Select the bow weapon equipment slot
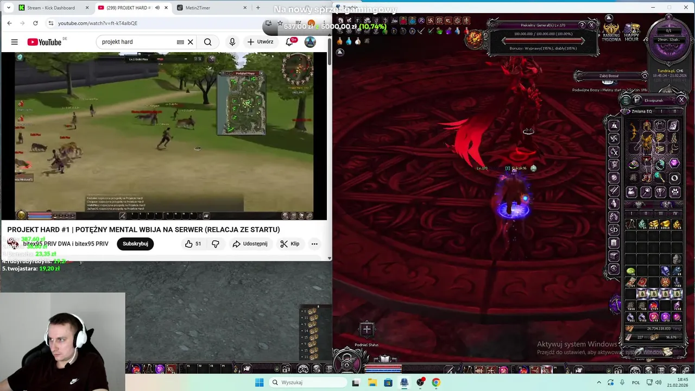695x391 pixels. 633,132
